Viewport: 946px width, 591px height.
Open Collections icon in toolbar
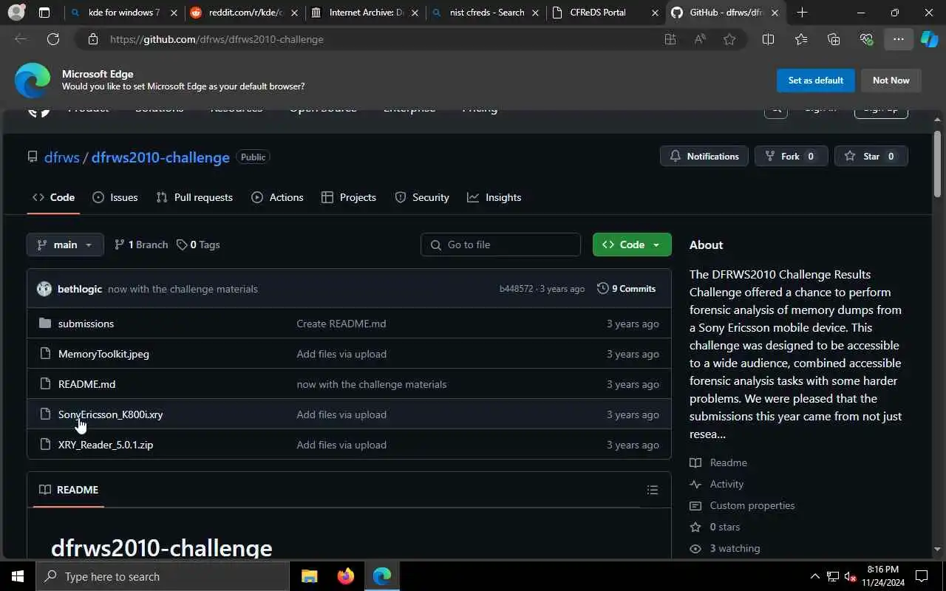coord(834,39)
